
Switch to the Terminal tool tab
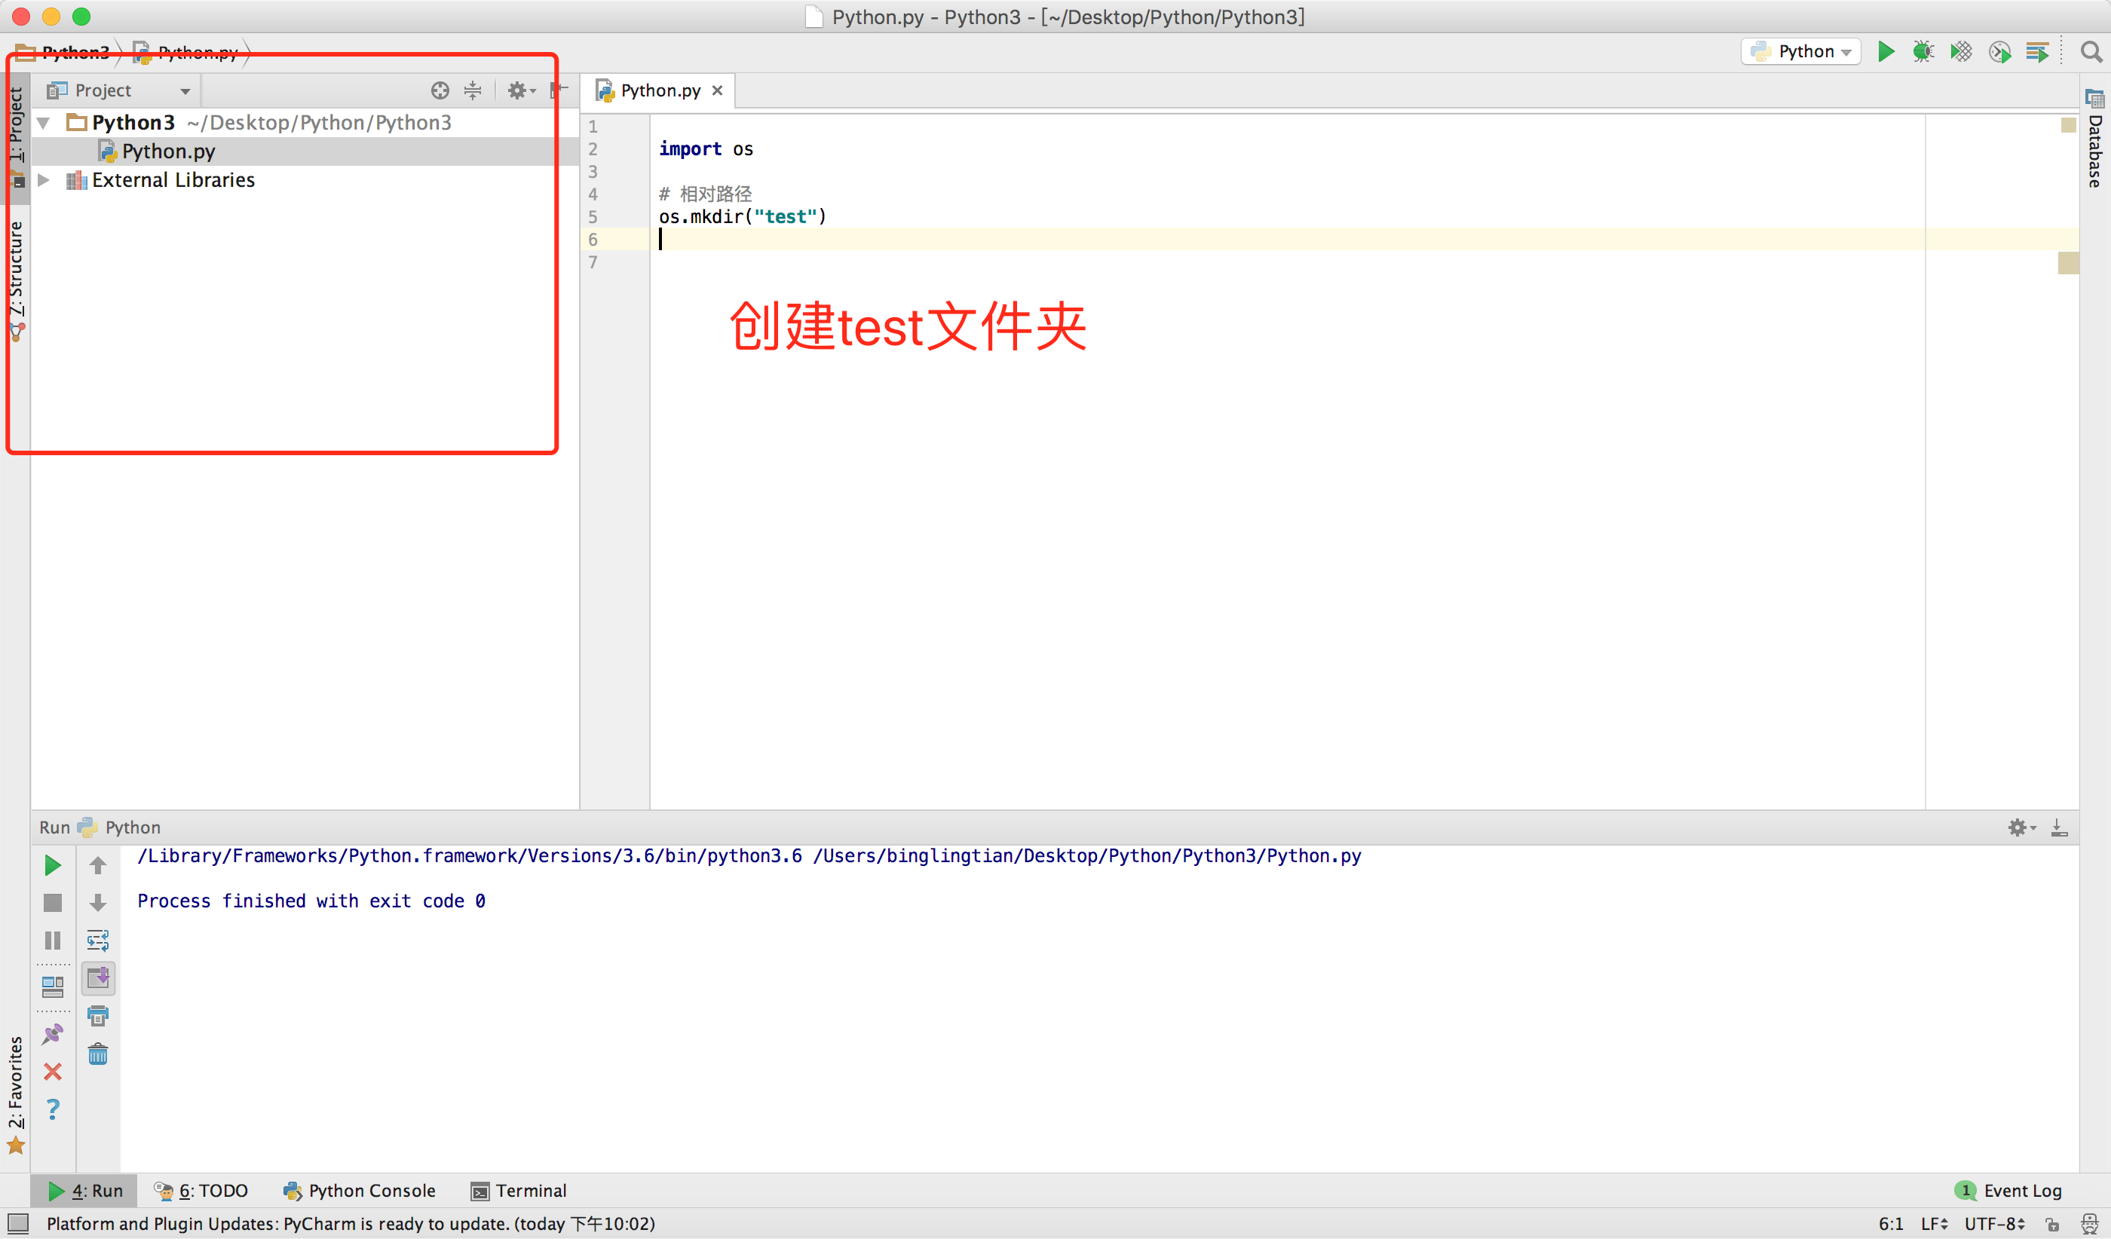click(x=519, y=1191)
